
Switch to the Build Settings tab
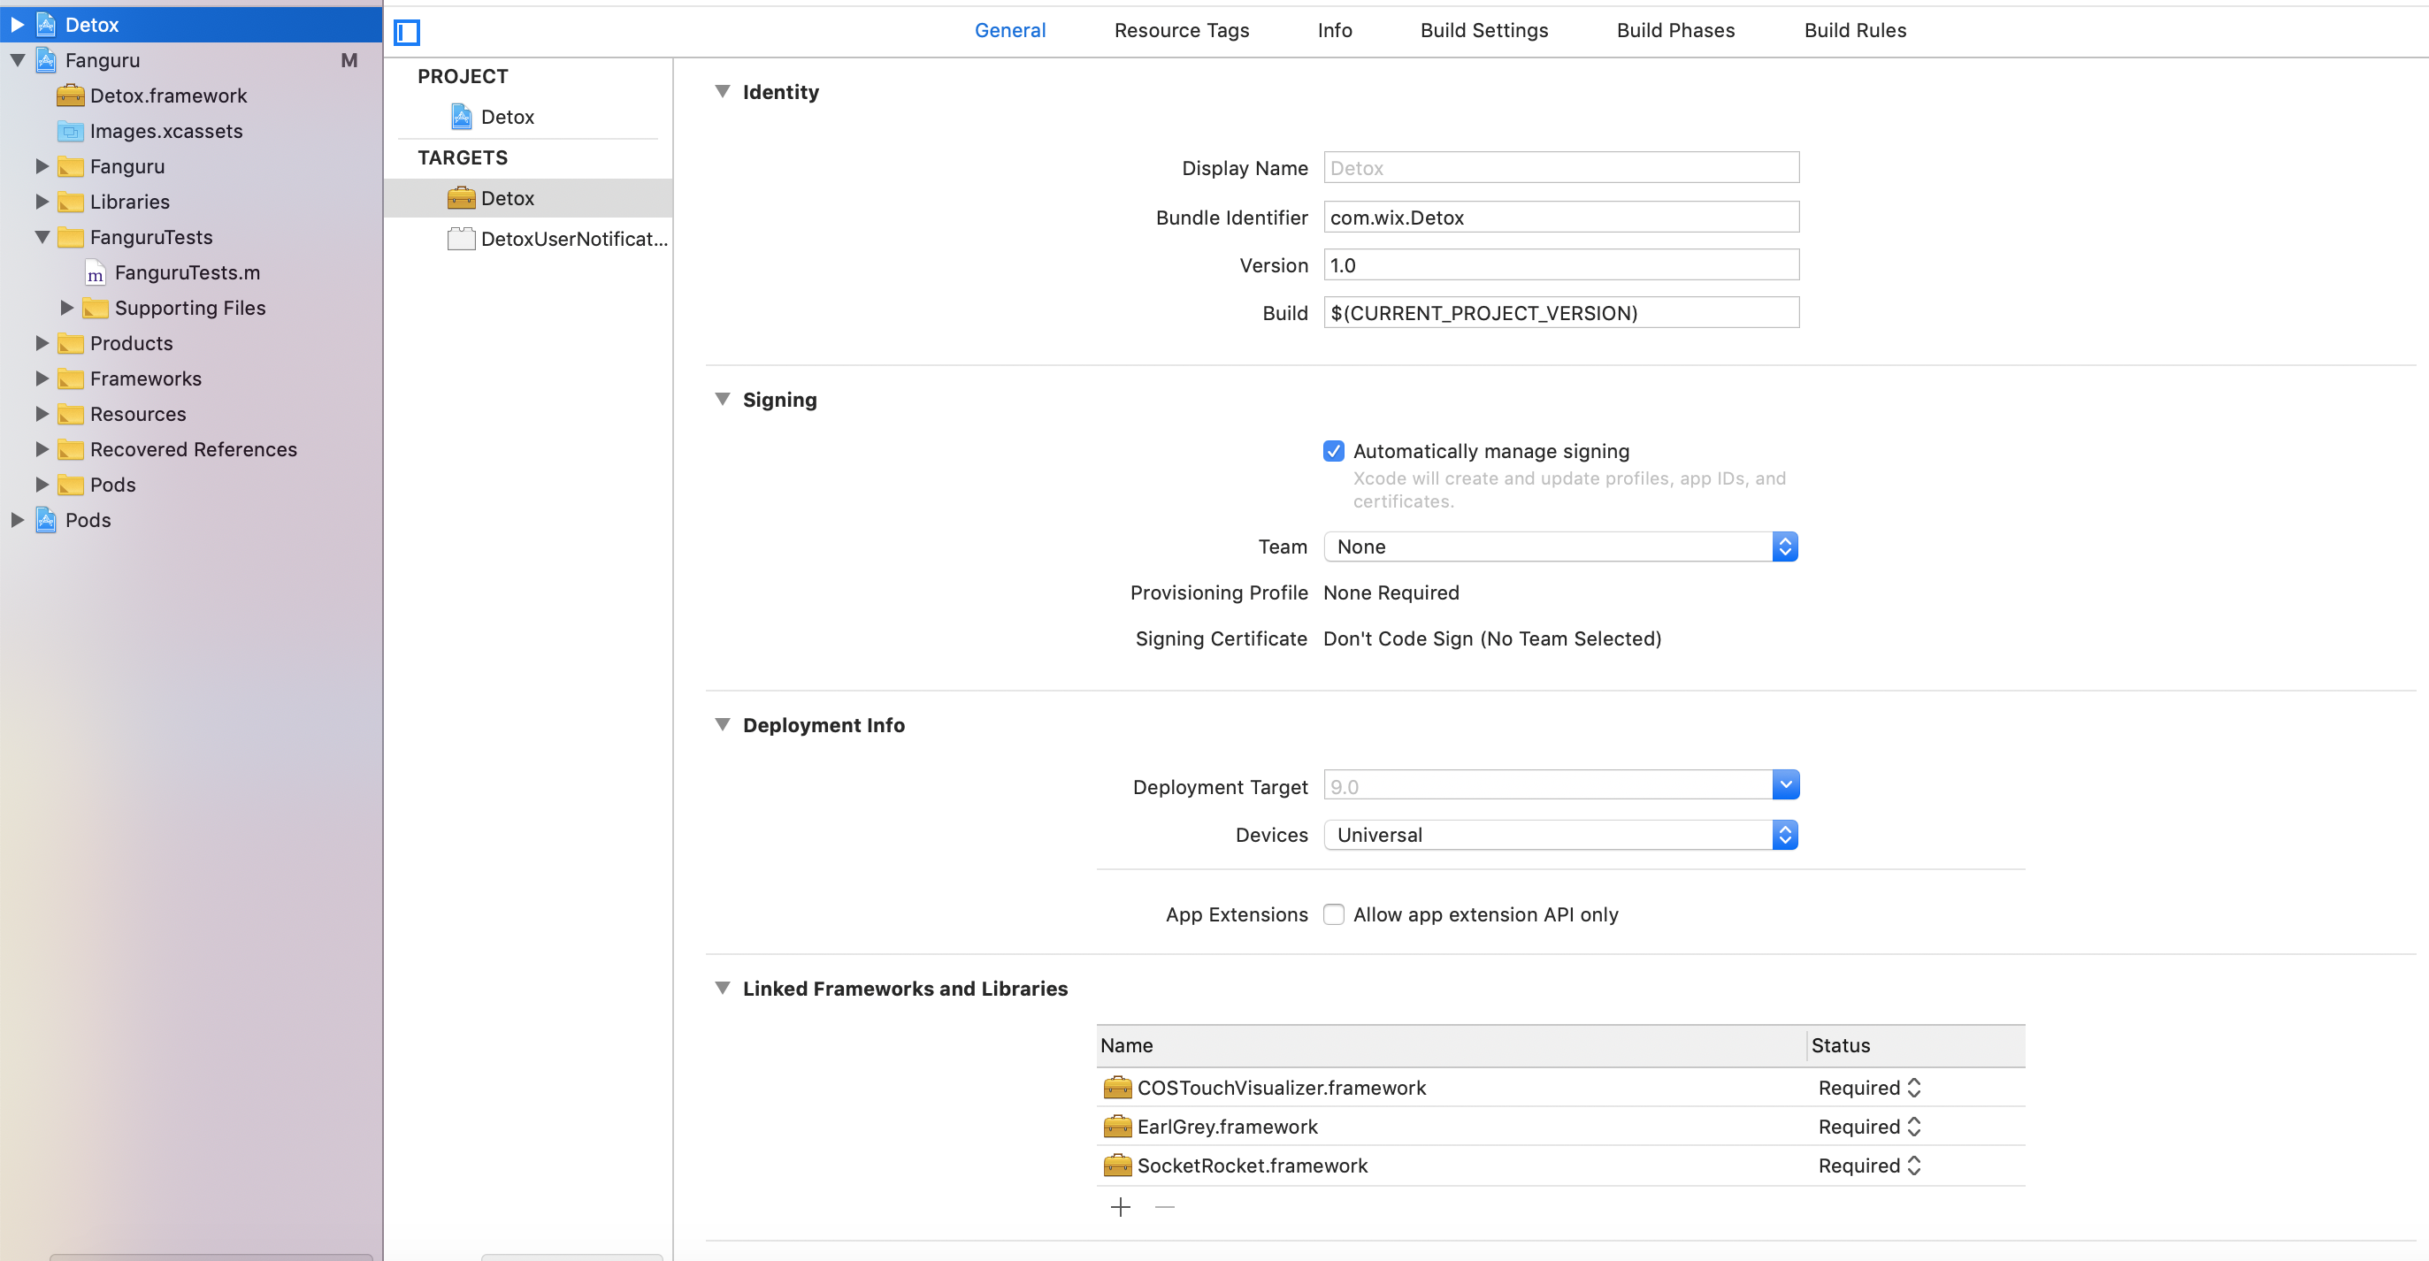click(x=1484, y=30)
